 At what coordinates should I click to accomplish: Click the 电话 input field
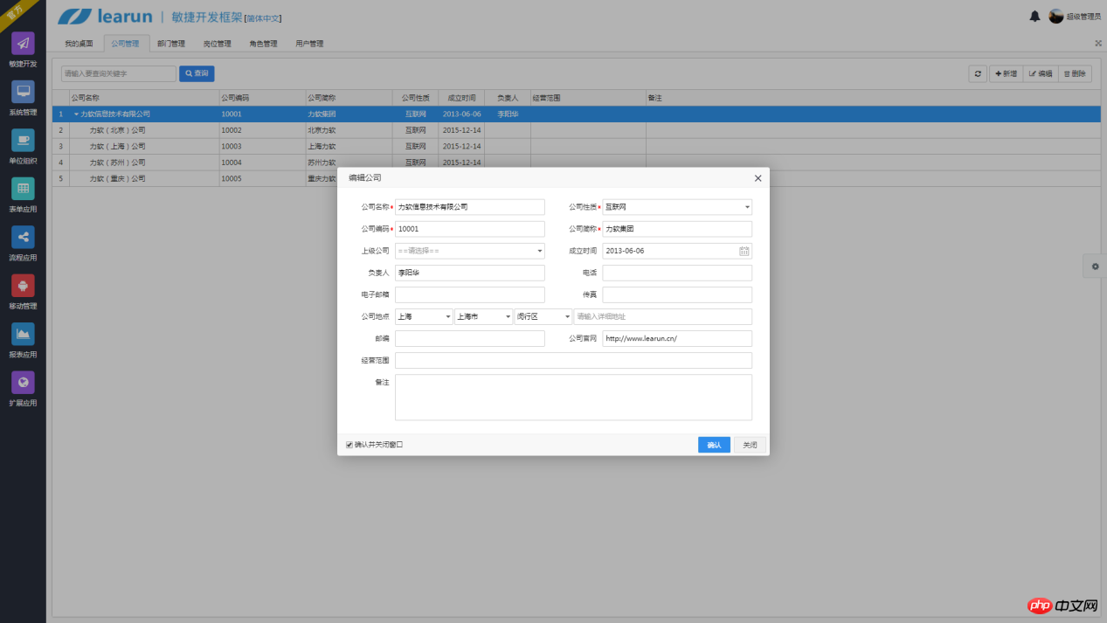[x=677, y=273]
